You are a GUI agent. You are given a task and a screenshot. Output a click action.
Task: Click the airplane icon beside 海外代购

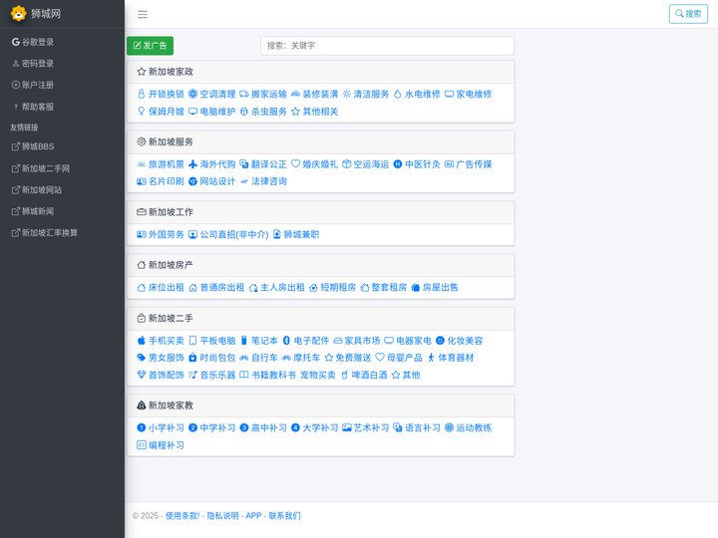[192, 163]
